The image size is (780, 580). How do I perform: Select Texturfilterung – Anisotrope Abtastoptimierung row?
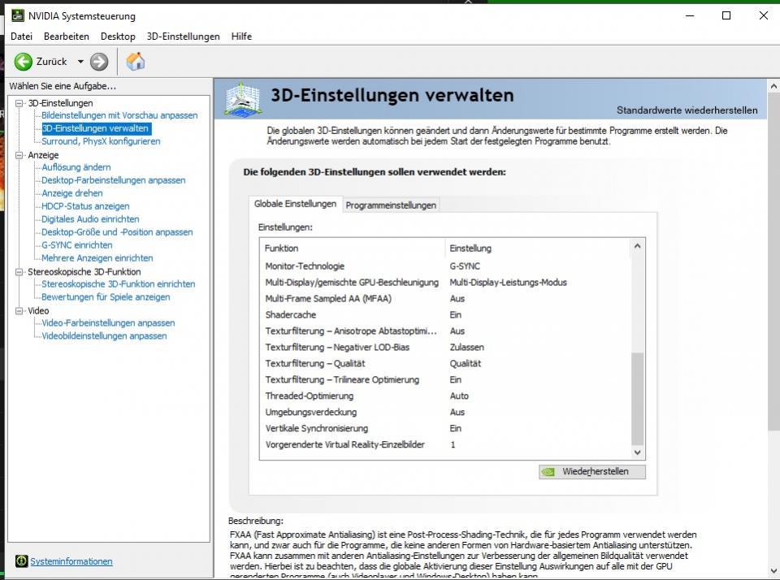(x=446, y=331)
